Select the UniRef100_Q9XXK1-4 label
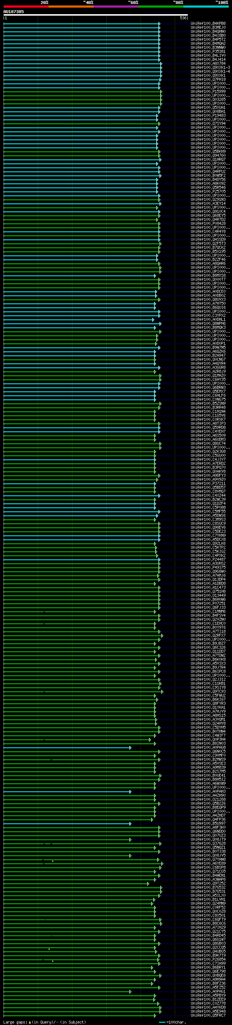This screenshot has width=232, height=1025. pos(210,71)
